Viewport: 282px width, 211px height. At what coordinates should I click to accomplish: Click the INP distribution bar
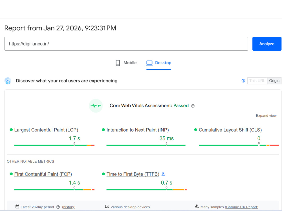point(146,145)
